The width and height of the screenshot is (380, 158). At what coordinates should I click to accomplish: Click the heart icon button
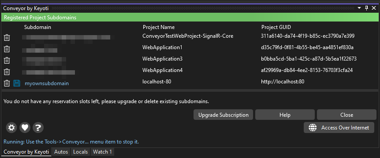click(x=25, y=128)
